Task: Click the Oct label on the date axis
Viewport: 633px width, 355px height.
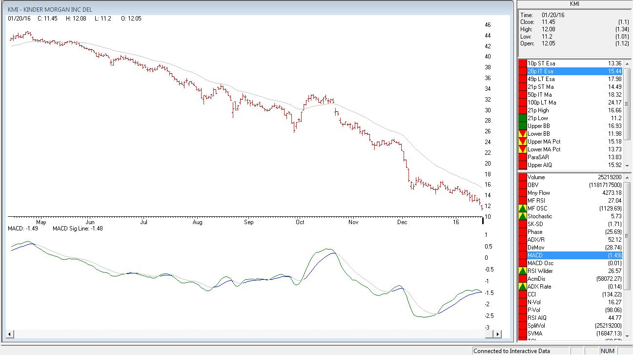Action: (x=300, y=223)
